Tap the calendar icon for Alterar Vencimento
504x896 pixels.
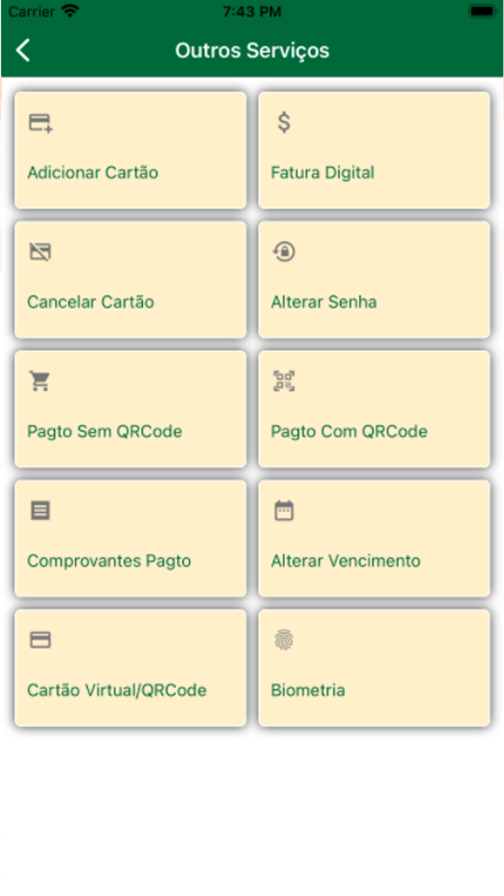[283, 511]
